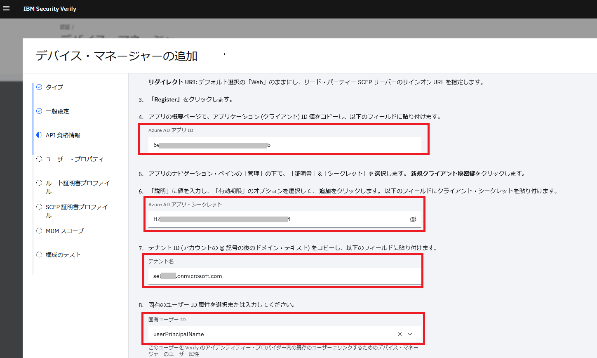Open the ルート証明書プロファイル step
Image resolution: width=597 pixels, height=358 pixels.
click(78, 187)
